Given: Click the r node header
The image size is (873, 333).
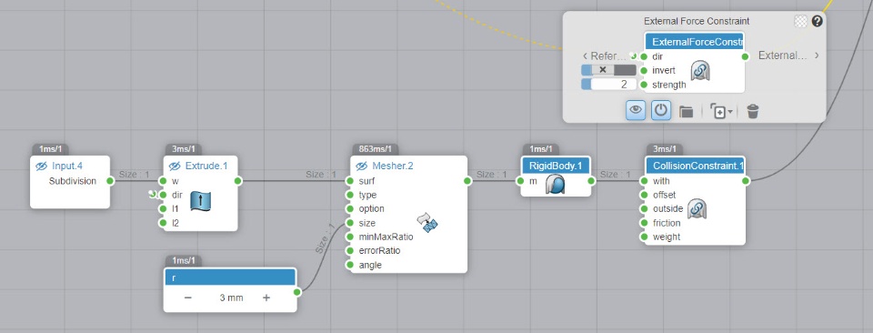Looking at the screenshot, I should (x=229, y=277).
